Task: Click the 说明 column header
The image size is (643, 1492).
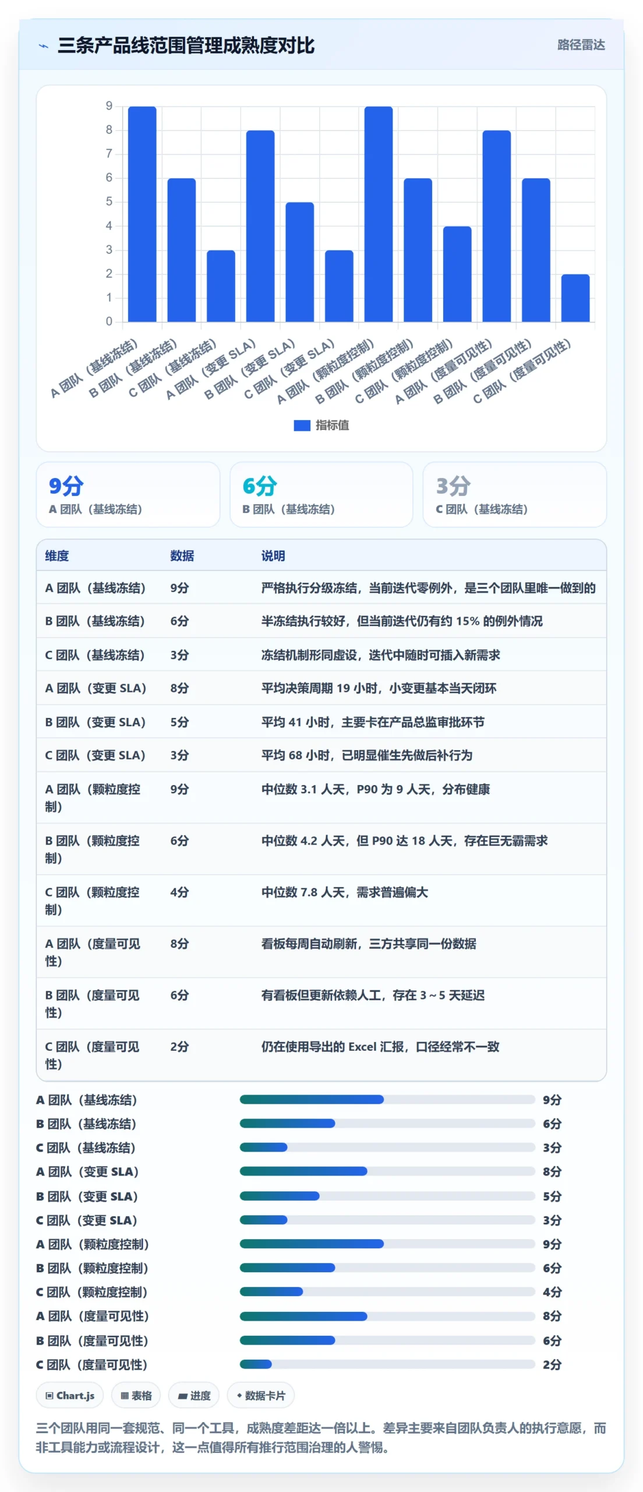Action: click(273, 555)
